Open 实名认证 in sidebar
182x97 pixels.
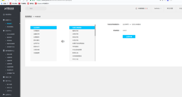tap(9, 88)
